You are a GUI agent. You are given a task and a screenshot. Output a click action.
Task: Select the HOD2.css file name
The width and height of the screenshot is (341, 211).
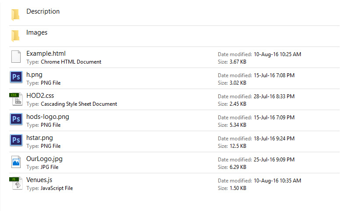(x=40, y=96)
